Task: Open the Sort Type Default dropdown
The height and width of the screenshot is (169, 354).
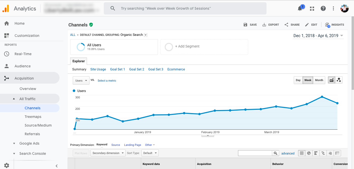Action: [x=150, y=153]
